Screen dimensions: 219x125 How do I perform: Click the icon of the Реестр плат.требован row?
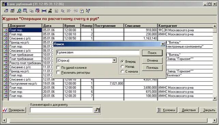pyautogui.click(x=5, y=63)
